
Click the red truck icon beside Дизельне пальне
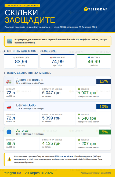click(x=9, y=82)
